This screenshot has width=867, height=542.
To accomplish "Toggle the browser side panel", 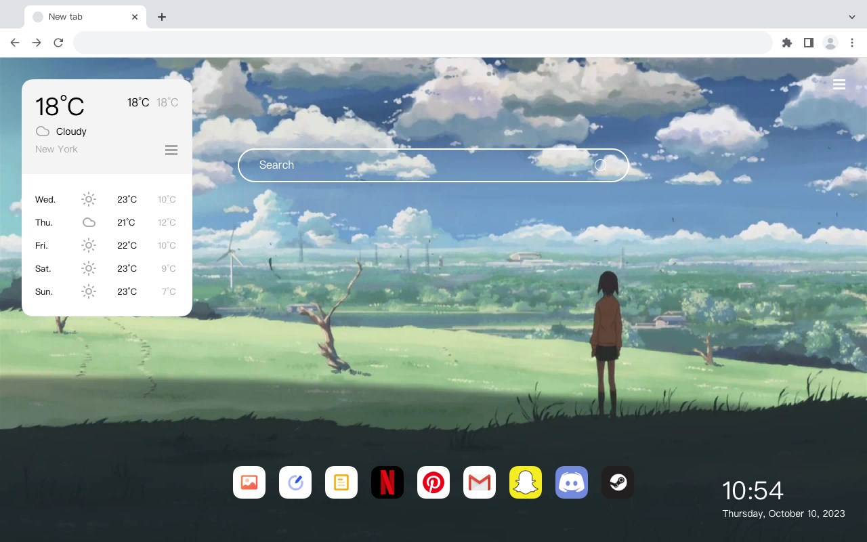I will click(808, 43).
